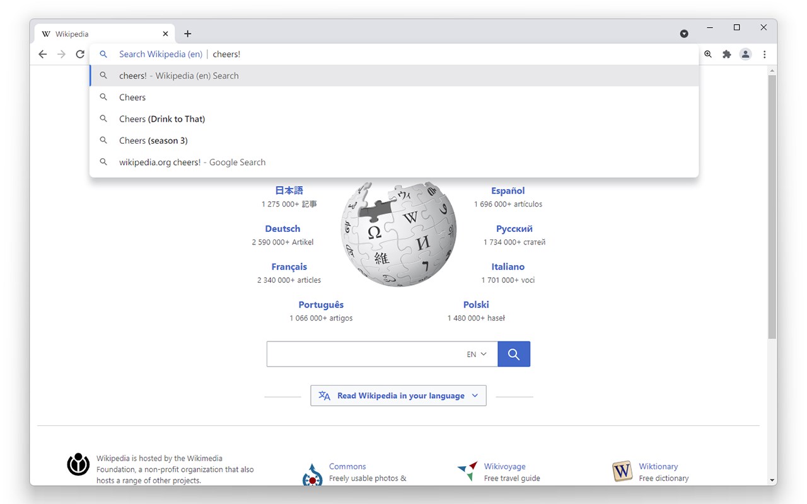Screen dimensions: 807x504
Task: Click the 'Search Wikipedia (en)' keyword label
Action: point(161,54)
